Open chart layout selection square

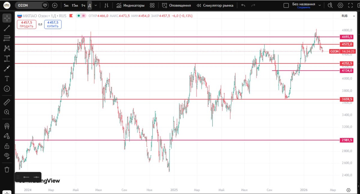tap(286, 5)
